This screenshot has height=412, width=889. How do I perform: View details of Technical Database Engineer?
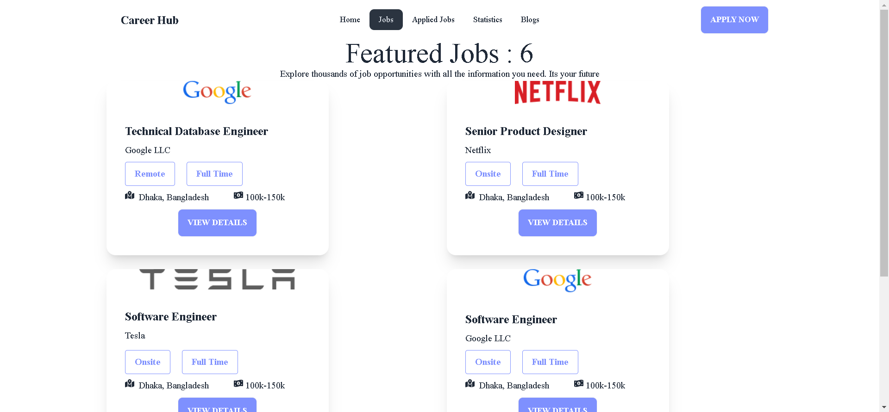click(x=217, y=222)
